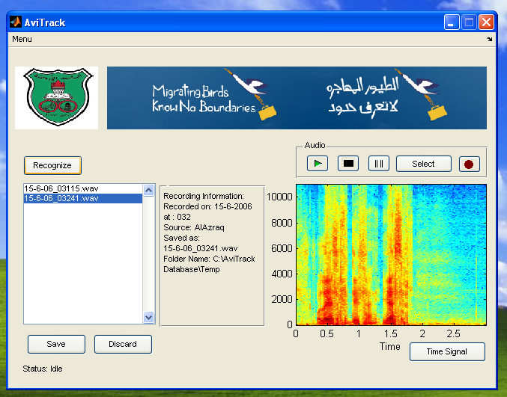Viewport: 507px width, 397px height.
Task: Close the AviTrack window
Action: tap(486, 22)
